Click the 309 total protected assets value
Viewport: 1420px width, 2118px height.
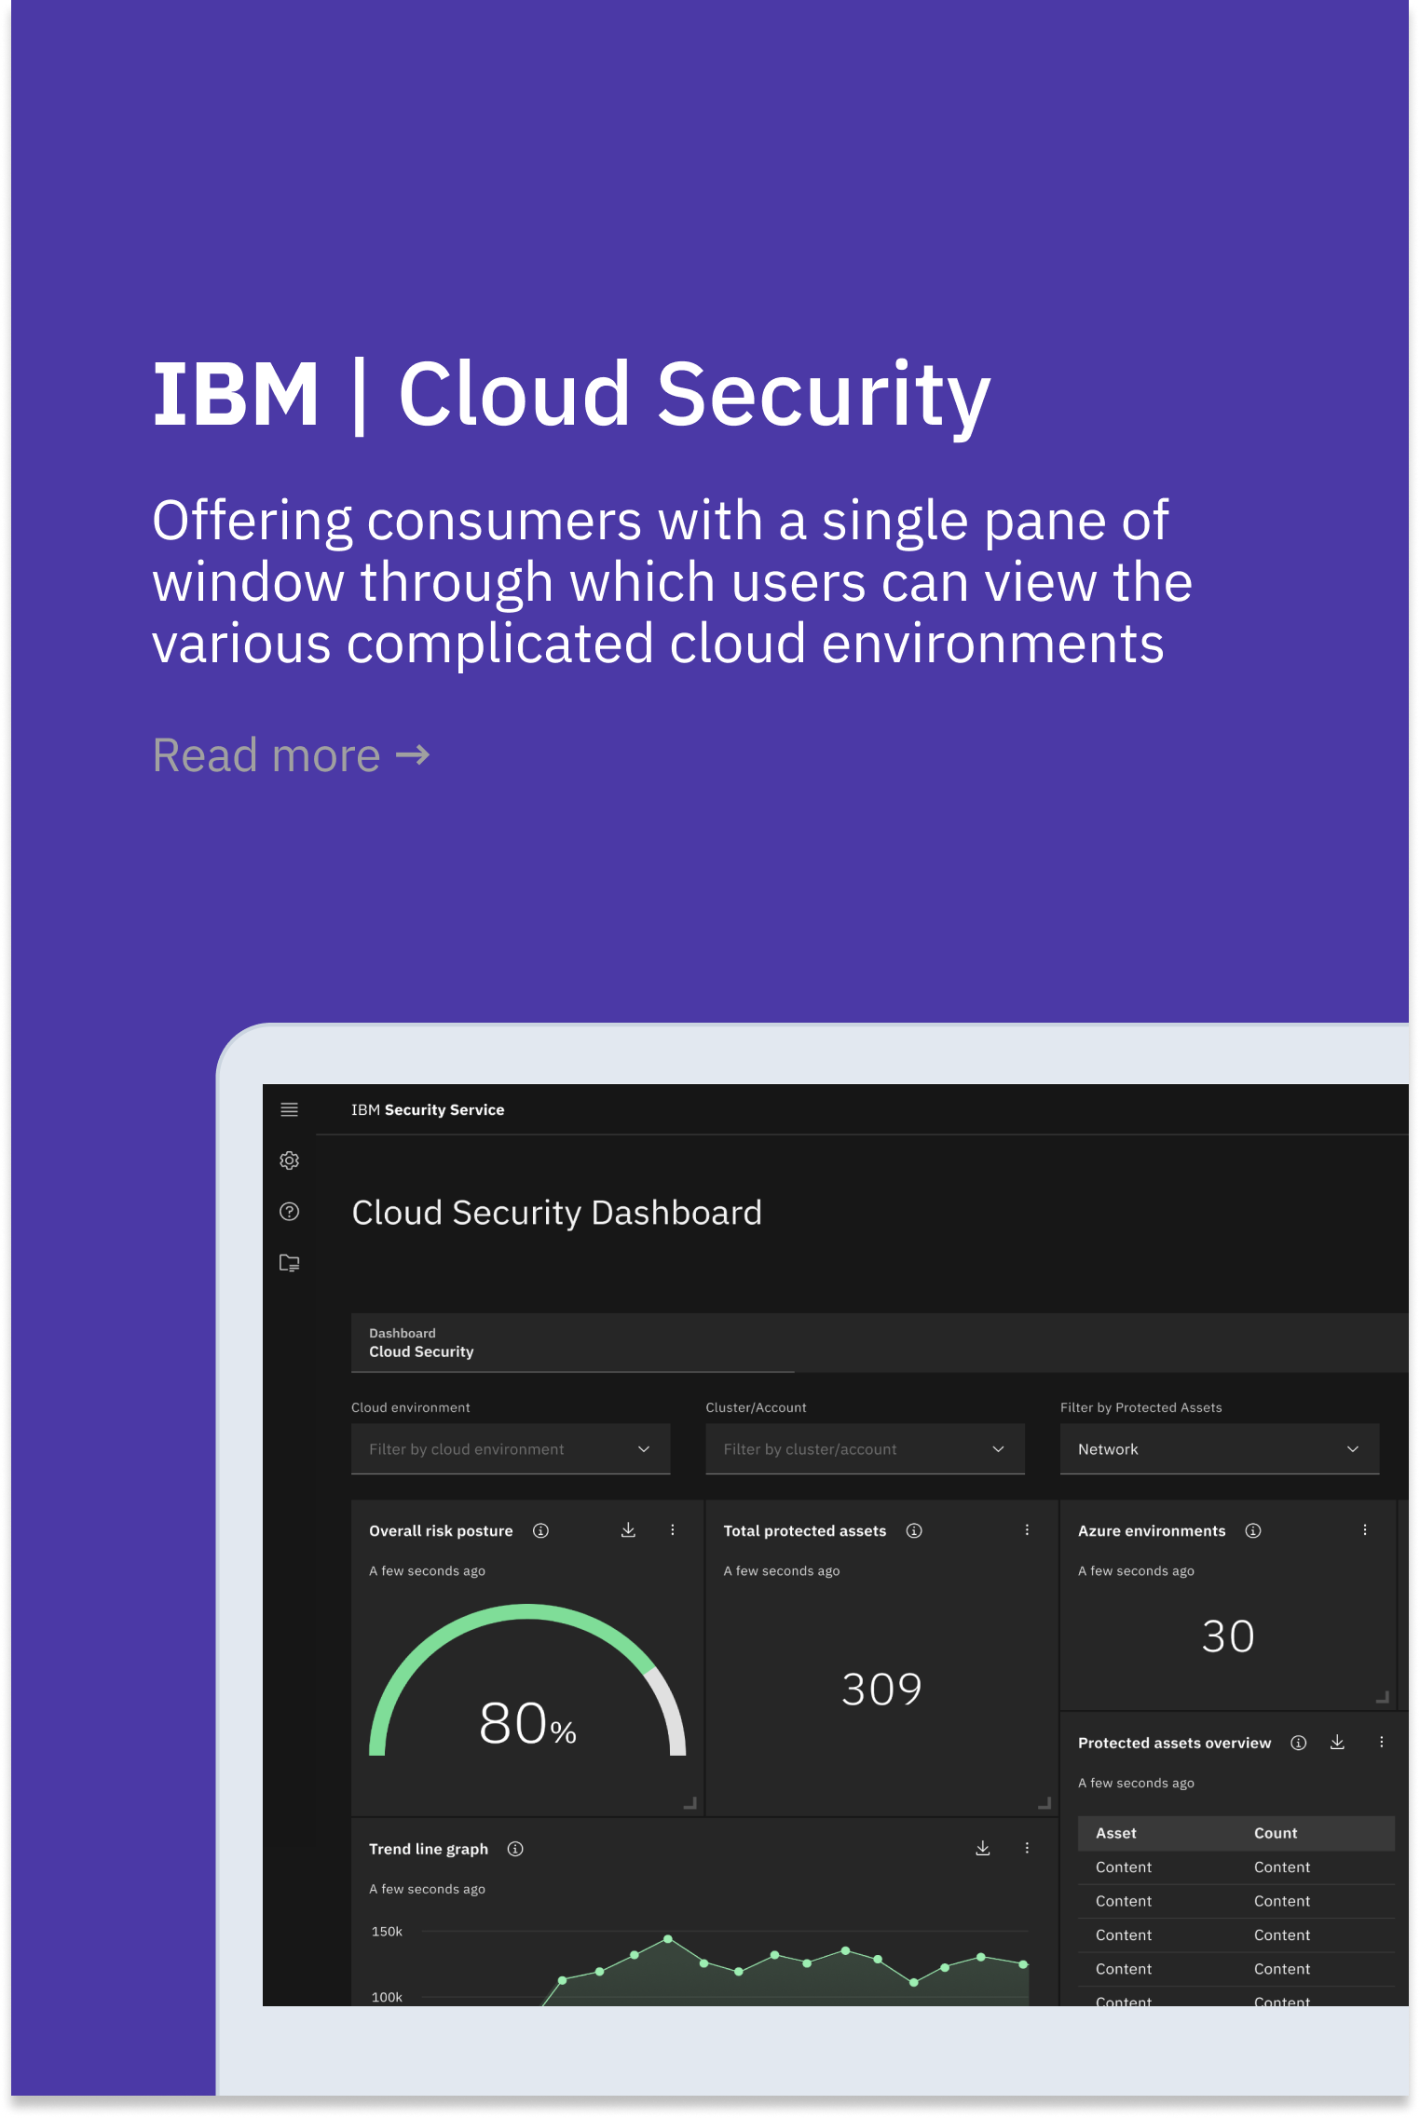click(x=881, y=1690)
